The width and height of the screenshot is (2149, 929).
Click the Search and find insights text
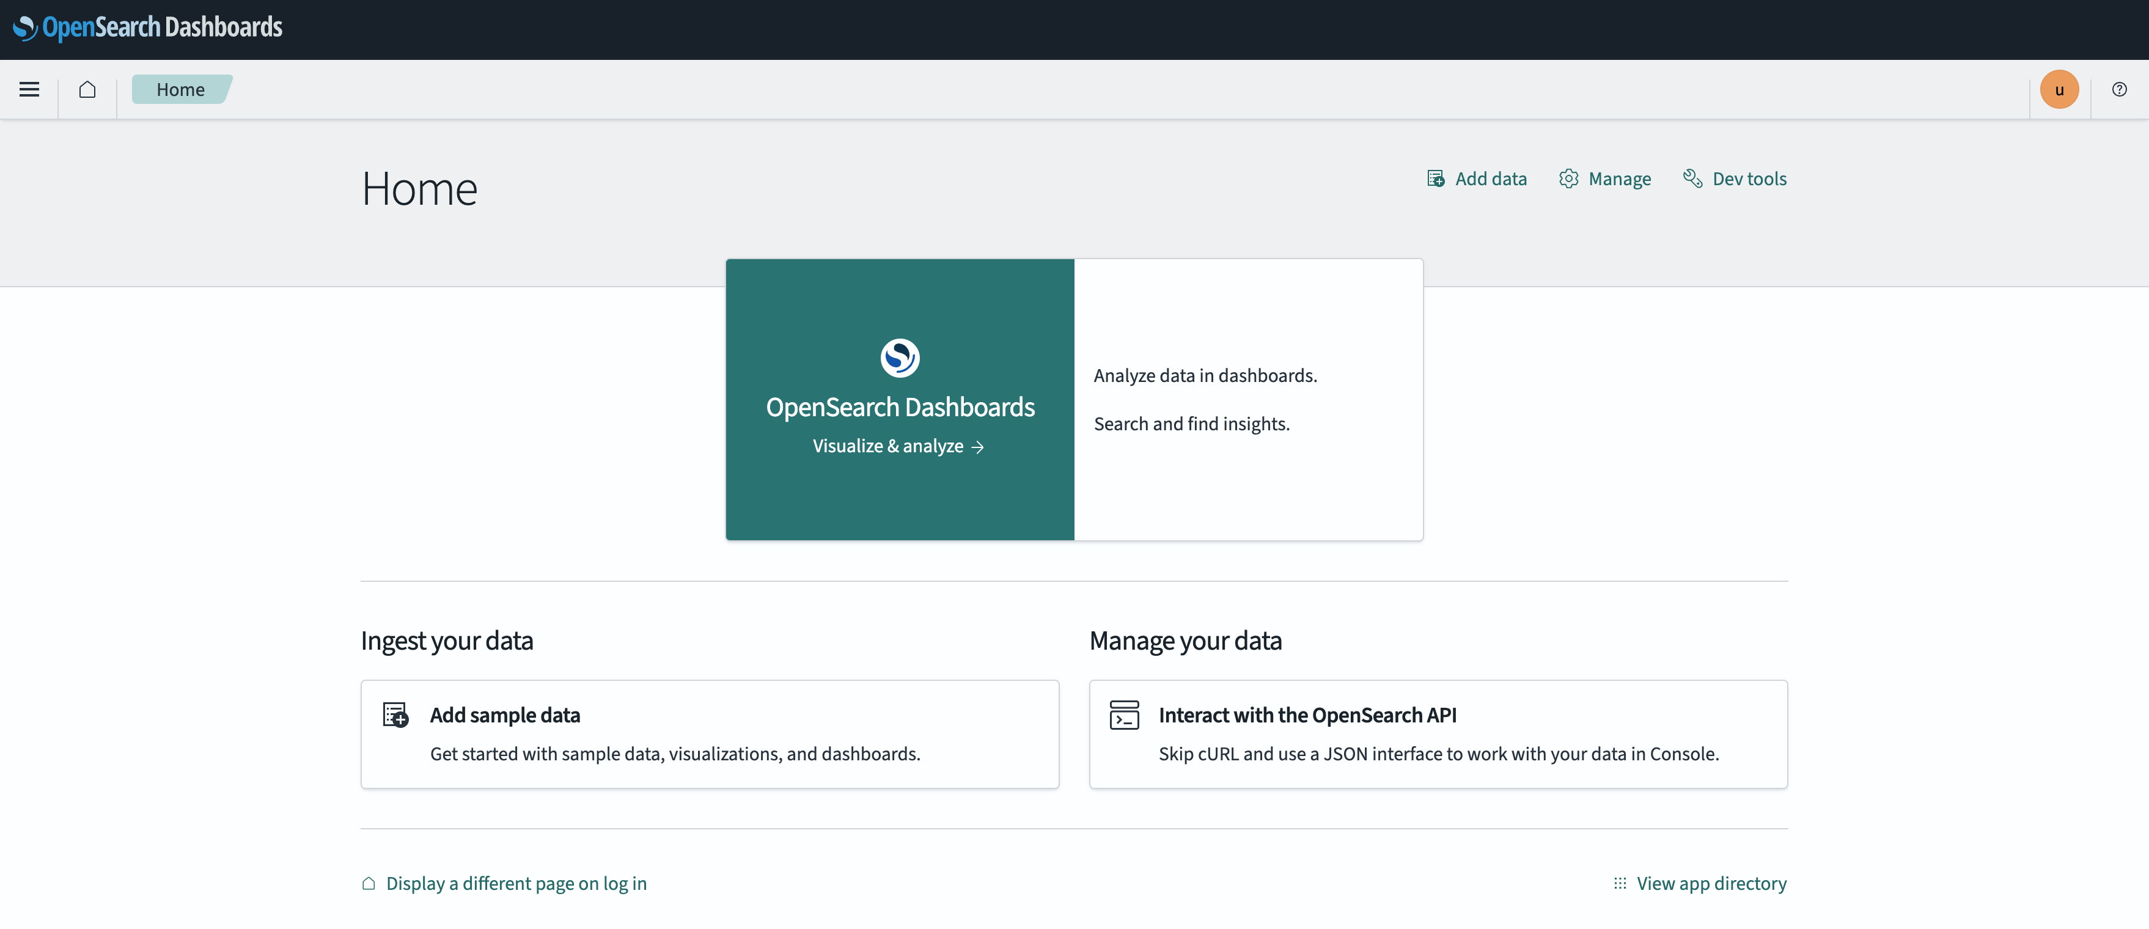click(x=1191, y=424)
